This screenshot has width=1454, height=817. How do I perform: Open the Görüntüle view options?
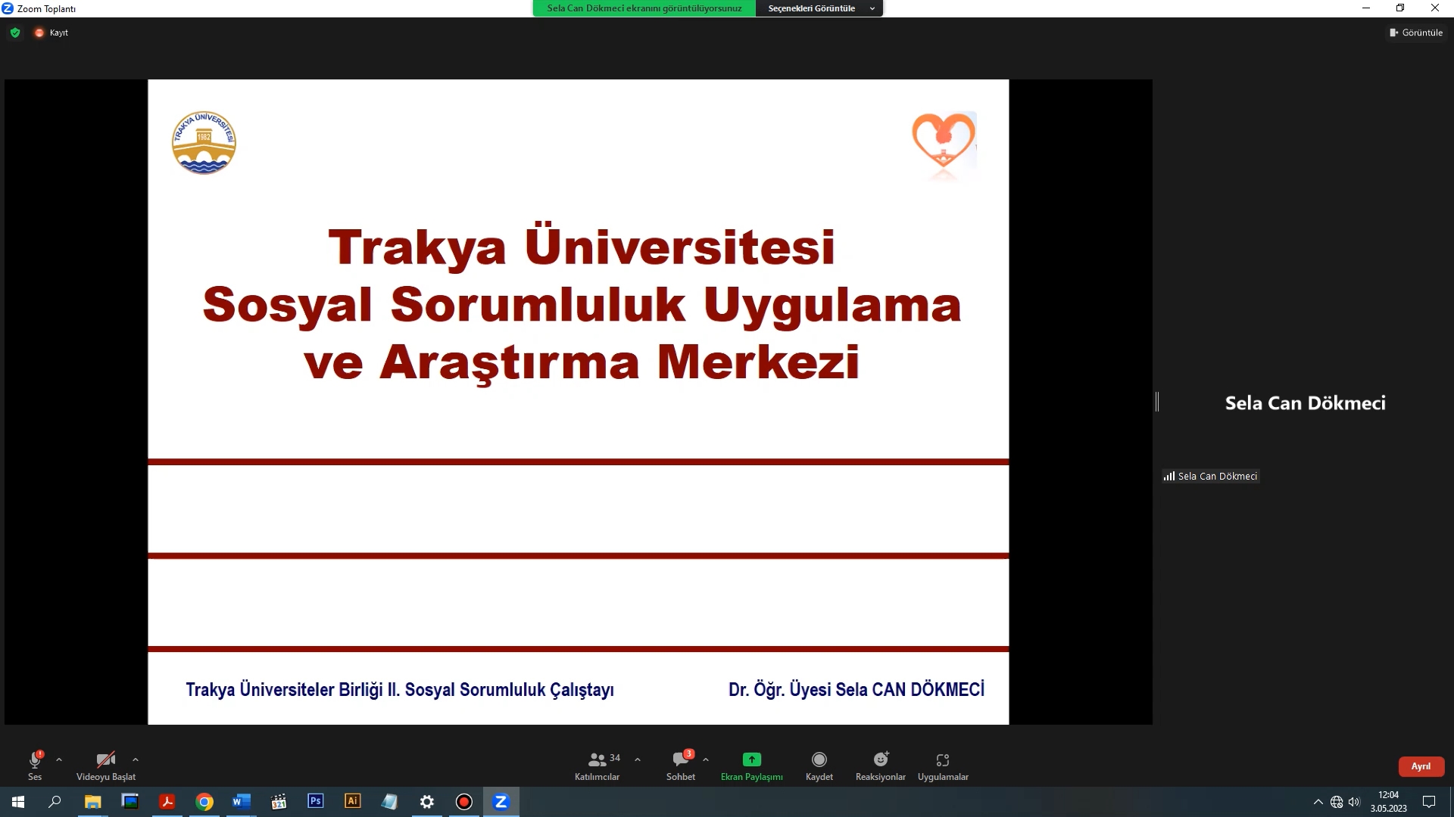click(1416, 33)
